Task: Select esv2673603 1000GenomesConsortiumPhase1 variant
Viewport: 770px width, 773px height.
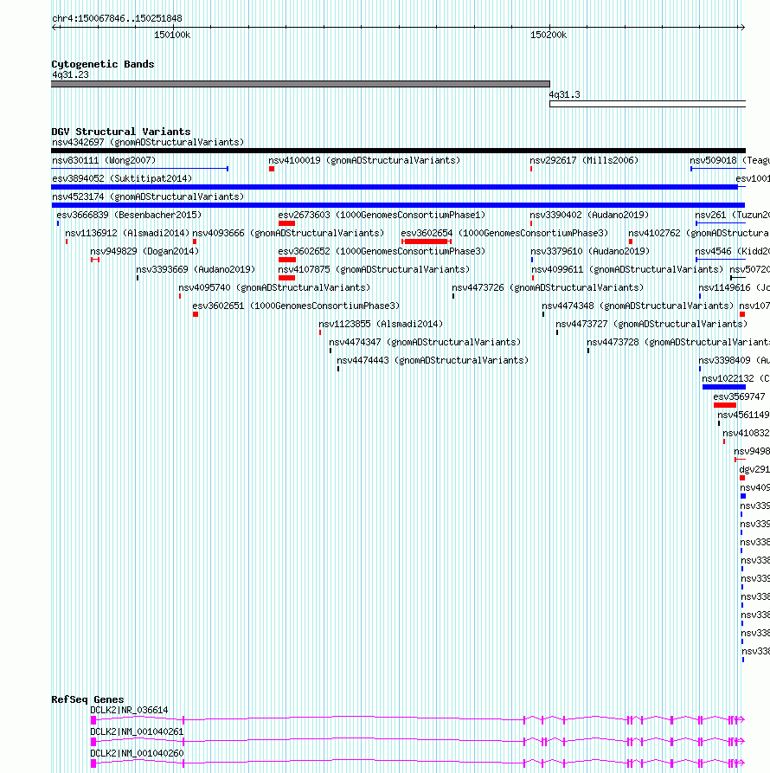Action: (x=382, y=215)
